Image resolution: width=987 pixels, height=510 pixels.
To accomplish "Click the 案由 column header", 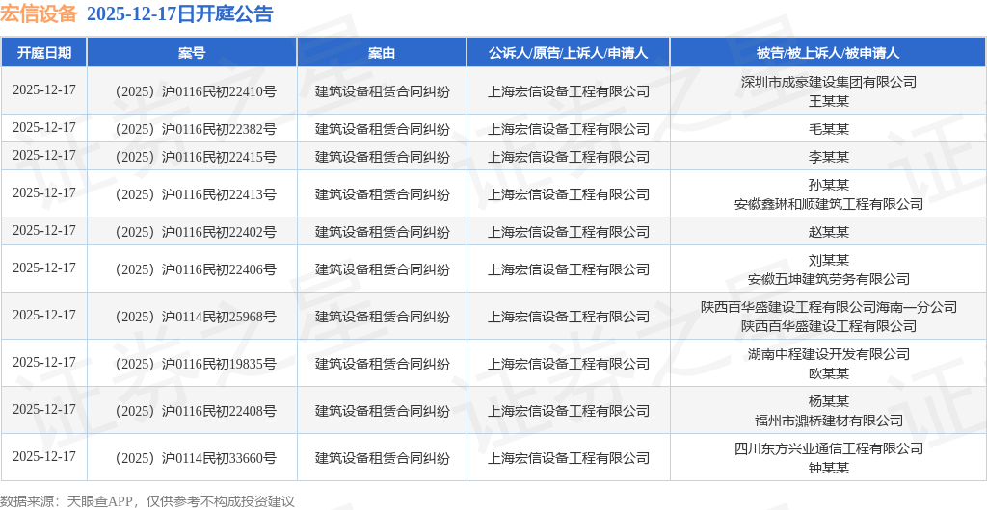I will (x=382, y=53).
